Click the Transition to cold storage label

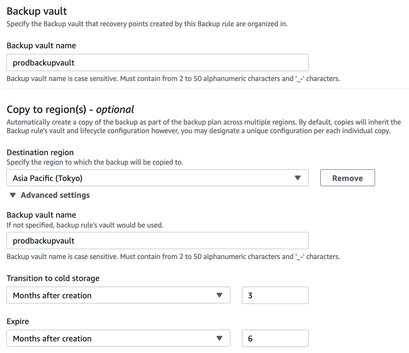pos(53,278)
